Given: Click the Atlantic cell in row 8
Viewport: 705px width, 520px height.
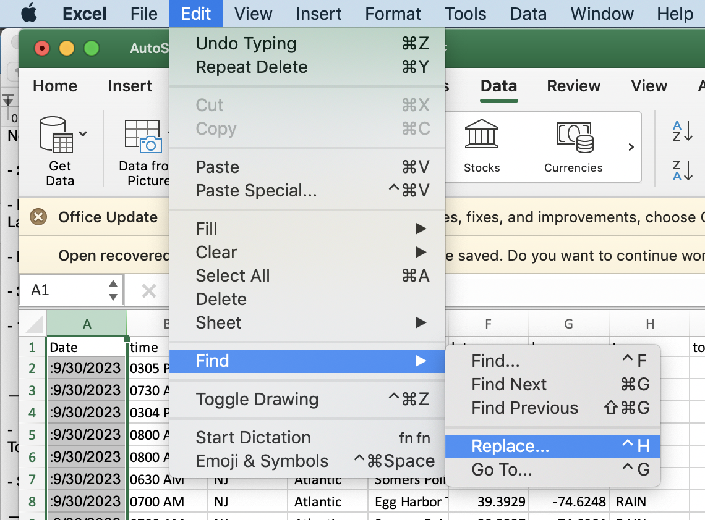Looking at the screenshot, I should [327, 501].
